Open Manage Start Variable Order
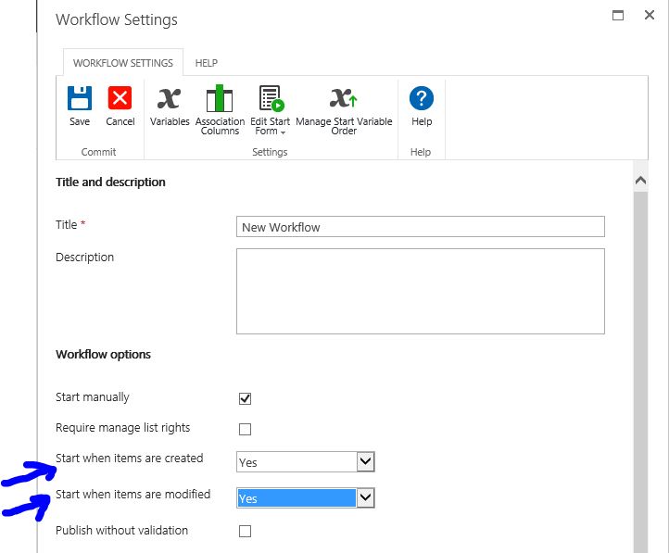 tap(344, 98)
